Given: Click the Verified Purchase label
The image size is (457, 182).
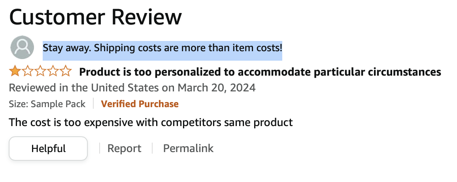Looking at the screenshot, I should pyautogui.click(x=140, y=104).
